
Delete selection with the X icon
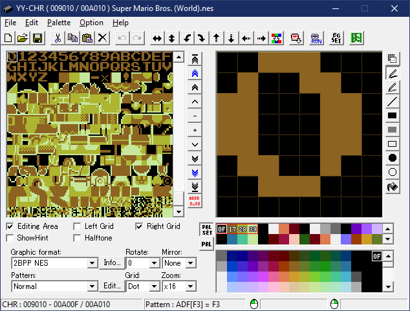point(102,38)
